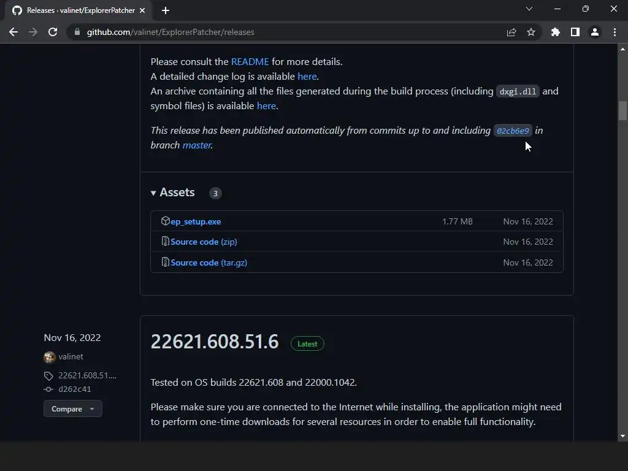Click the ep_setup.exe Nov 16, 2022 date
This screenshot has width=628, height=471.
click(528, 221)
